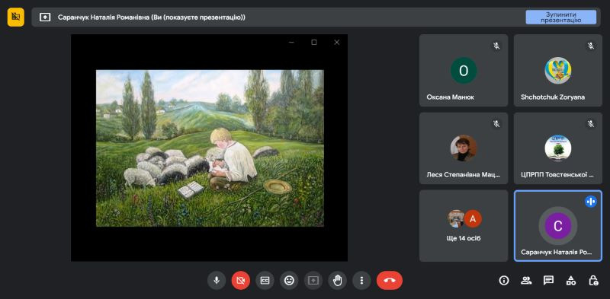Click the presentation screen icon beside Саранчук Наталія Романівна
The height and width of the screenshot is (299, 610).
click(45, 17)
